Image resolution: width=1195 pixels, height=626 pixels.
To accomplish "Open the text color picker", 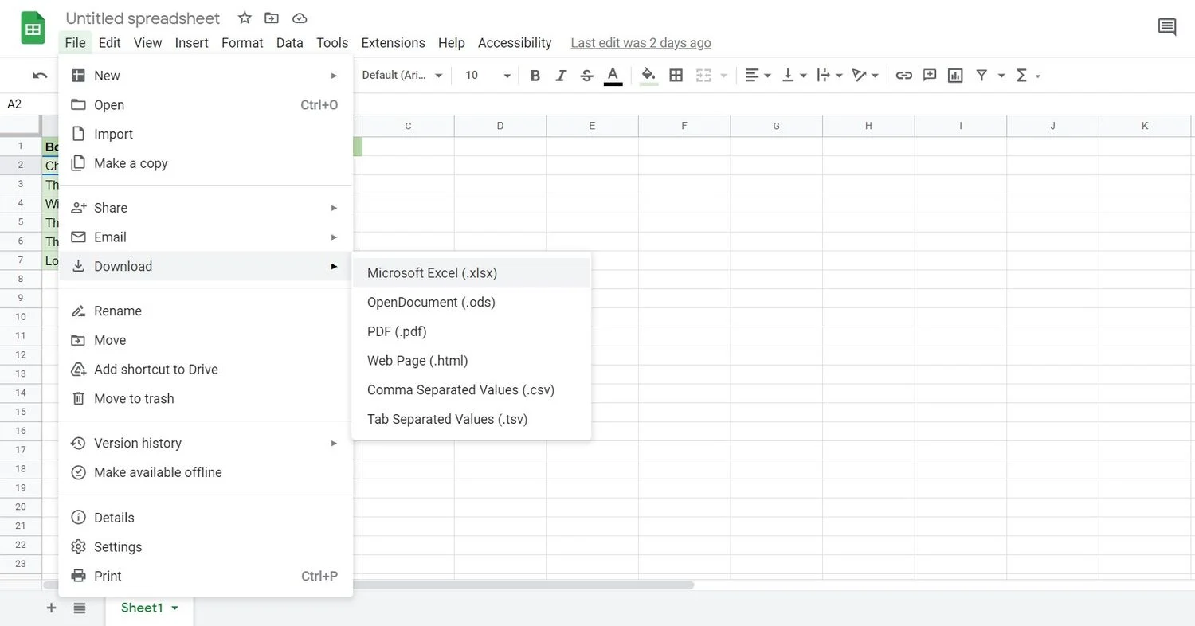I will click(613, 76).
